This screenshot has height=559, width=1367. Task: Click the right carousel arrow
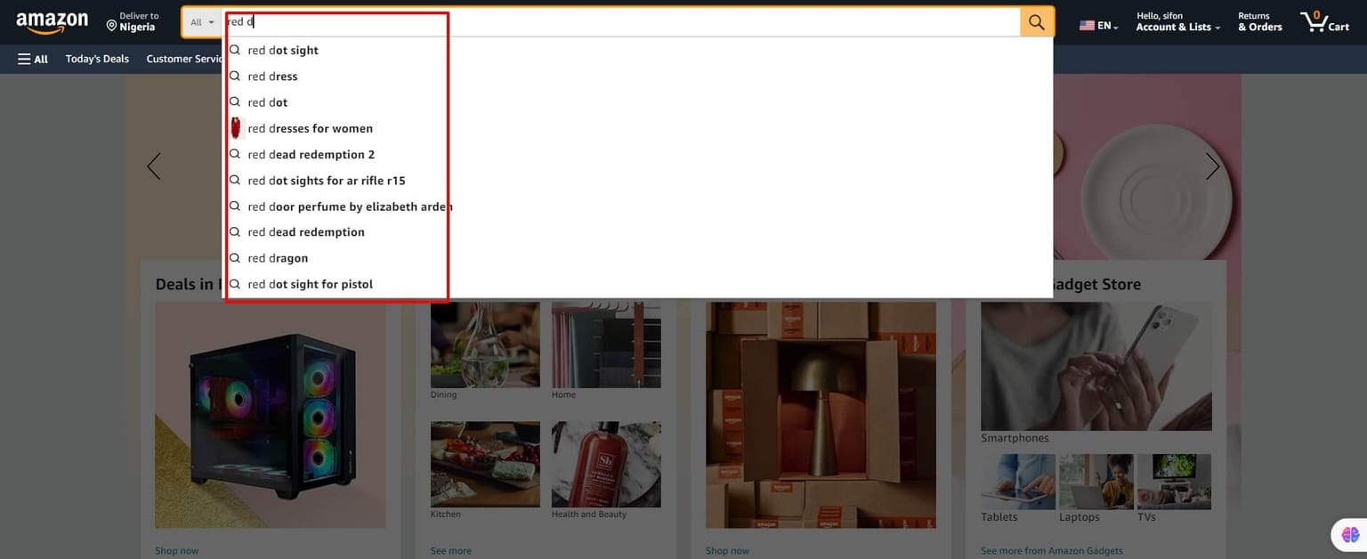click(1213, 166)
